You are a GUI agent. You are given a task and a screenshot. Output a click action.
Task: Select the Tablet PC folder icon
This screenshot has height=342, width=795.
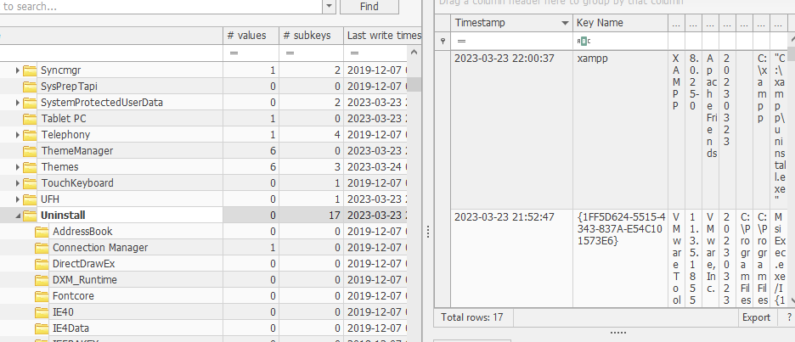tap(31, 119)
